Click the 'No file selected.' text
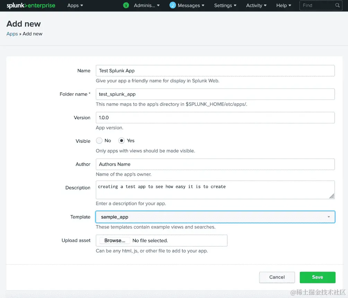The width and height of the screenshot is (348, 298). coord(150,241)
